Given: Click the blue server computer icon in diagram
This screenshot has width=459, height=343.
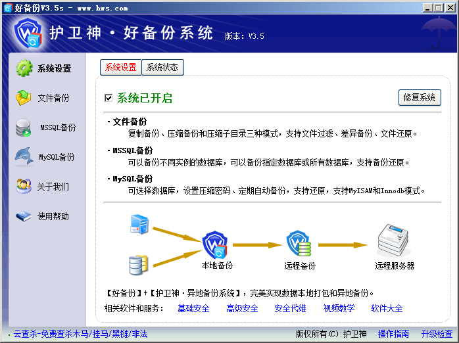Looking at the screenshot, I should coord(139,224).
